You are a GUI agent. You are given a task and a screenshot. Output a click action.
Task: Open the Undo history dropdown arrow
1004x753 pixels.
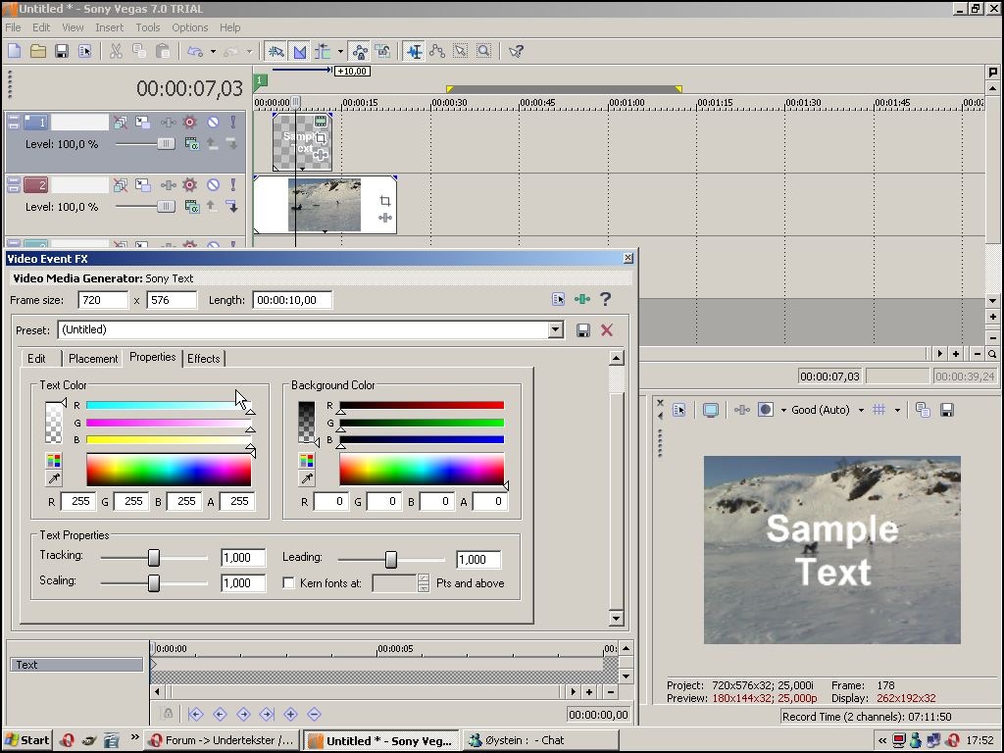[213, 51]
